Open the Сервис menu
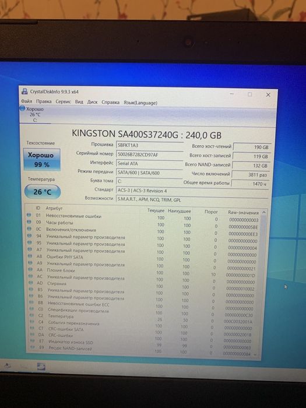The image size is (306, 408). (63, 101)
